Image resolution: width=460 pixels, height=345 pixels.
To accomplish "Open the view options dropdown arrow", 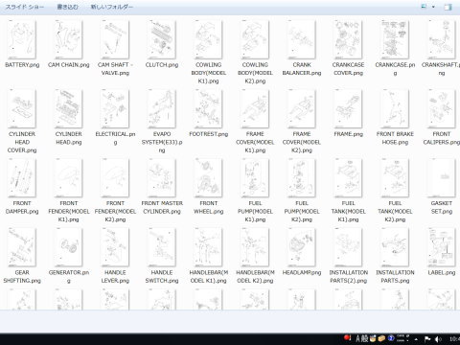I will pos(433,7).
